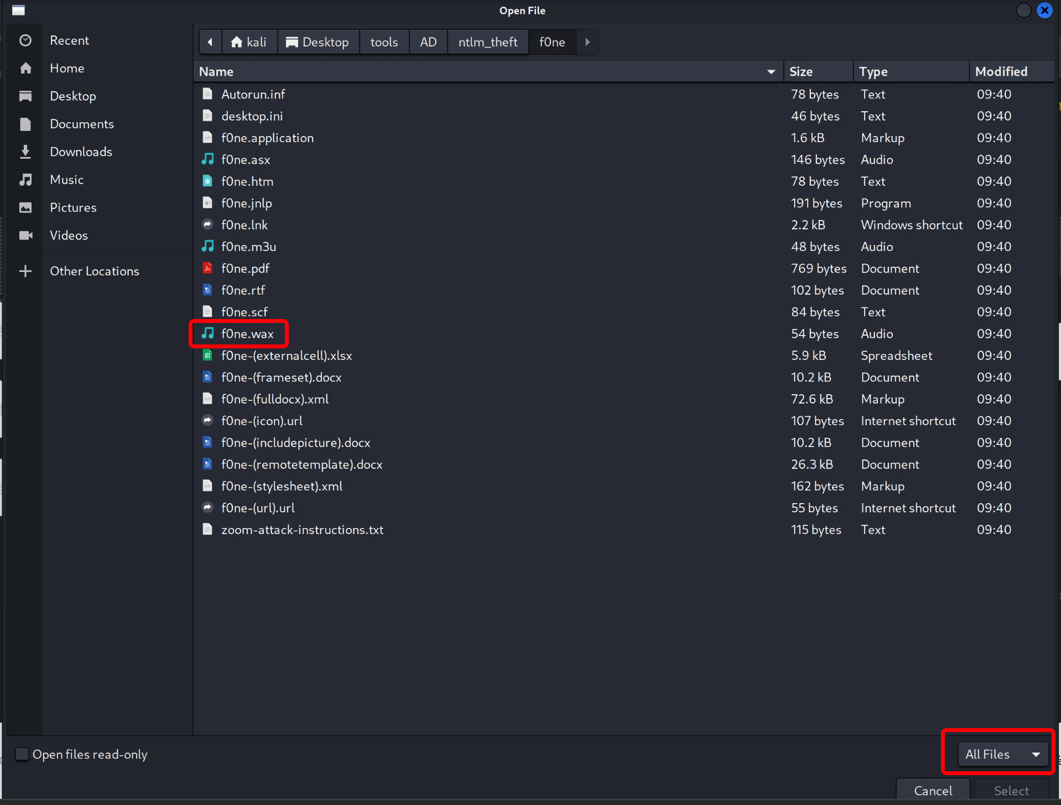The height and width of the screenshot is (805, 1061).
Task: Click the Music note icon in sidebar
Action: pyautogui.click(x=25, y=180)
